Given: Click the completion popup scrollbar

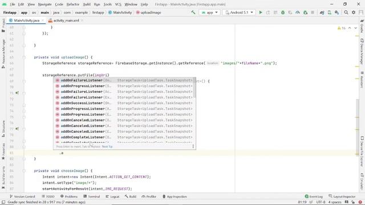Looking at the screenshot, I should [194, 88].
